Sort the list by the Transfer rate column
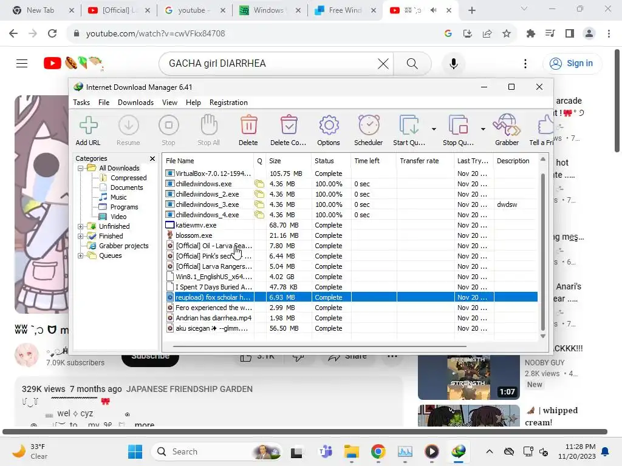 [425, 161]
